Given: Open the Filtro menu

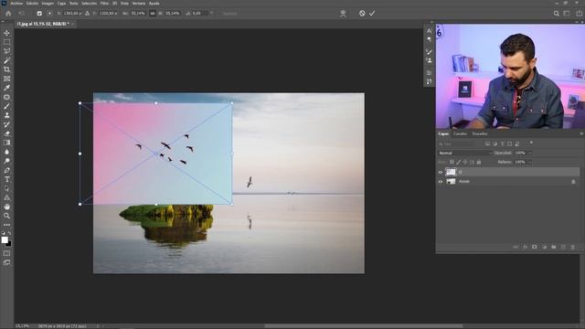Looking at the screenshot, I should pyautogui.click(x=104, y=3).
